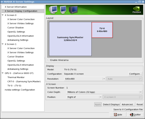Open Antialiasing Settings under X Screen 1
This screenshot has width=145, height=119.
tap(18, 69)
